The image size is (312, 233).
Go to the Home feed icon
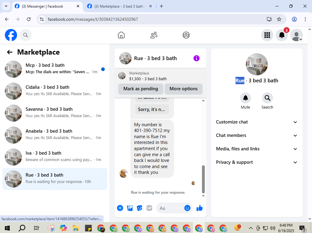pyautogui.click(x=121, y=35)
